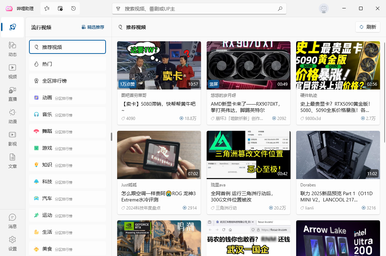This screenshot has height=256, width=386.
Task: Click uploader name 硬件轨迹
Action: point(309,95)
